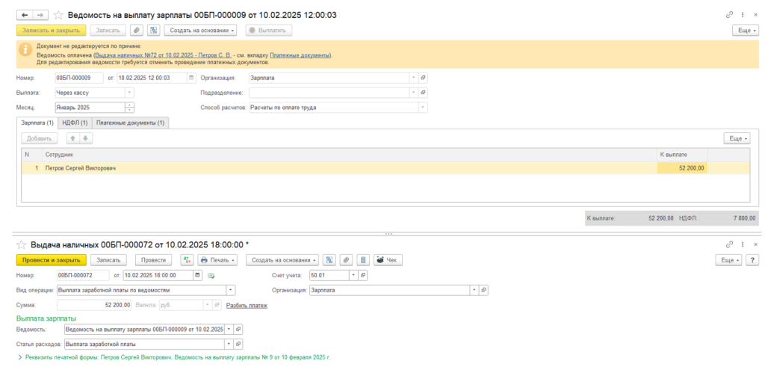Viewport: 765px width, 367px height.
Task: Open calendar picker for Ведомость date
Action: pos(191,78)
